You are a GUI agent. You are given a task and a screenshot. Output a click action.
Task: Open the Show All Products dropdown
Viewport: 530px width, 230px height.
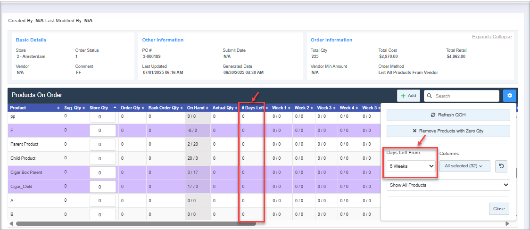(x=448, y=185)
